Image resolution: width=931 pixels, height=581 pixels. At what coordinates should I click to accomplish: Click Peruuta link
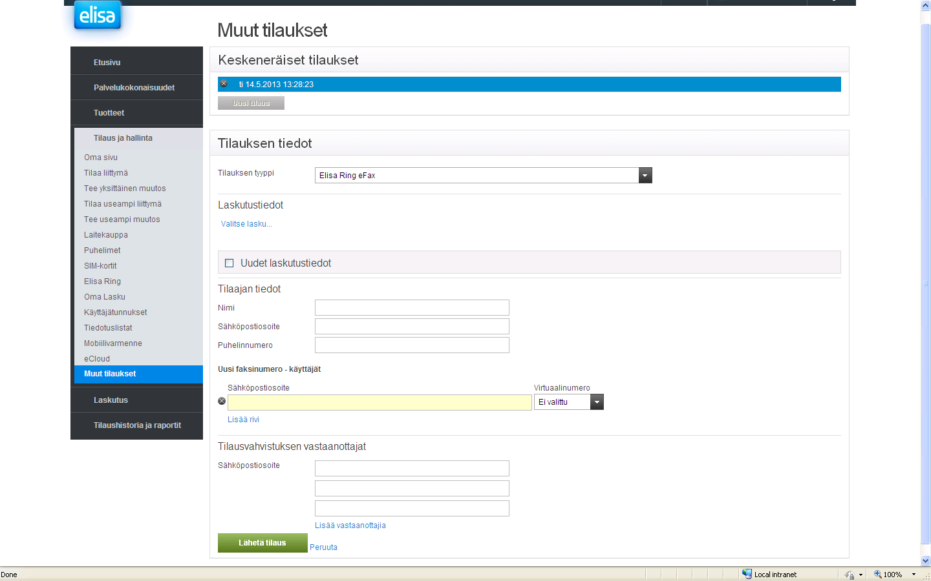[x=323, y=547]
